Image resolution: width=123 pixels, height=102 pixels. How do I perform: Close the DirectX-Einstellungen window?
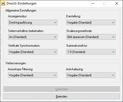pyautogui.click(x=117, y=3)
